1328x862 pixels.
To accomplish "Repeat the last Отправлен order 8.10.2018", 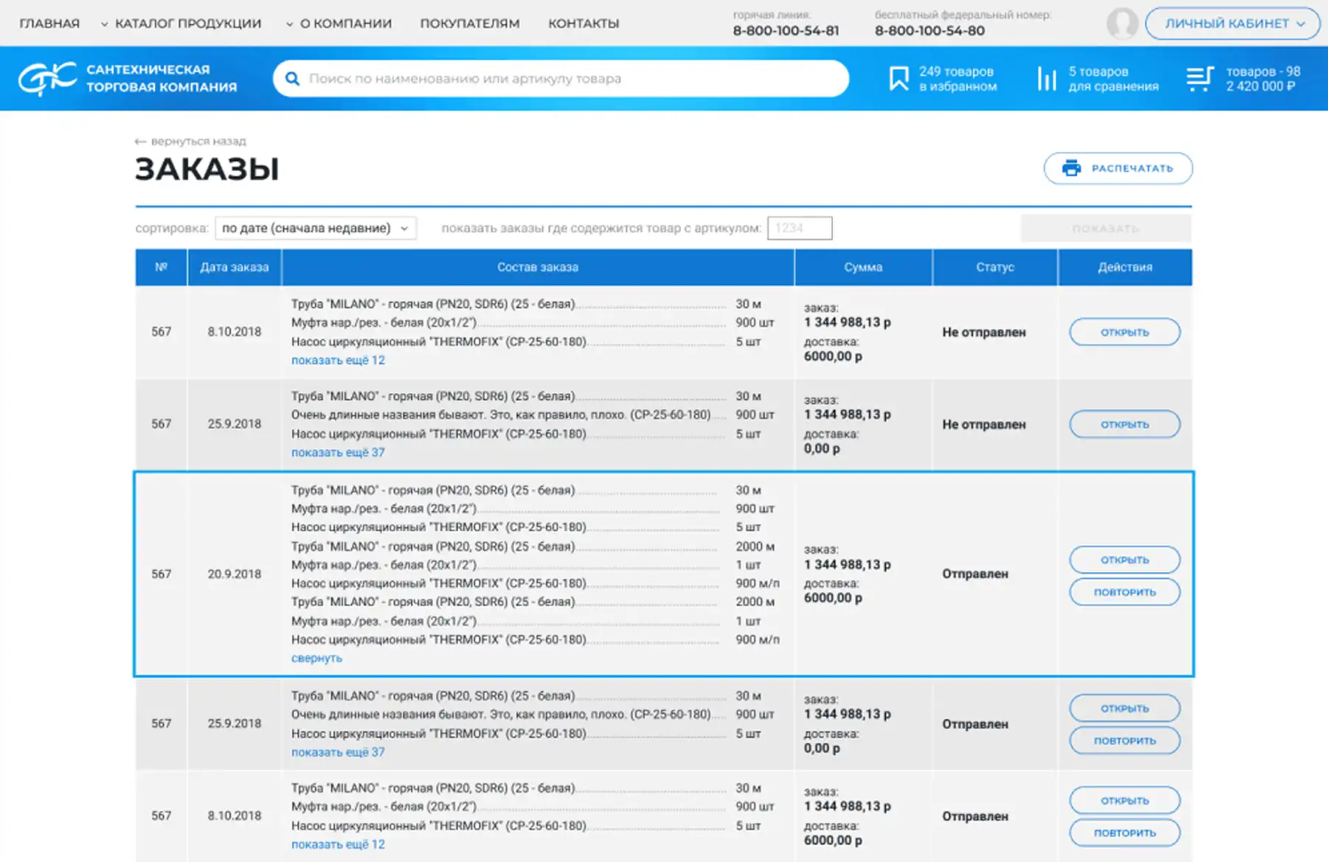I will click(1124, 833).
